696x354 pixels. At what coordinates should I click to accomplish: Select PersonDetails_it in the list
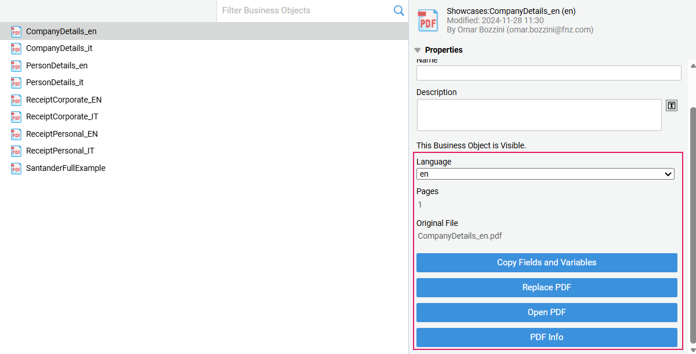[x=204, y=82]
